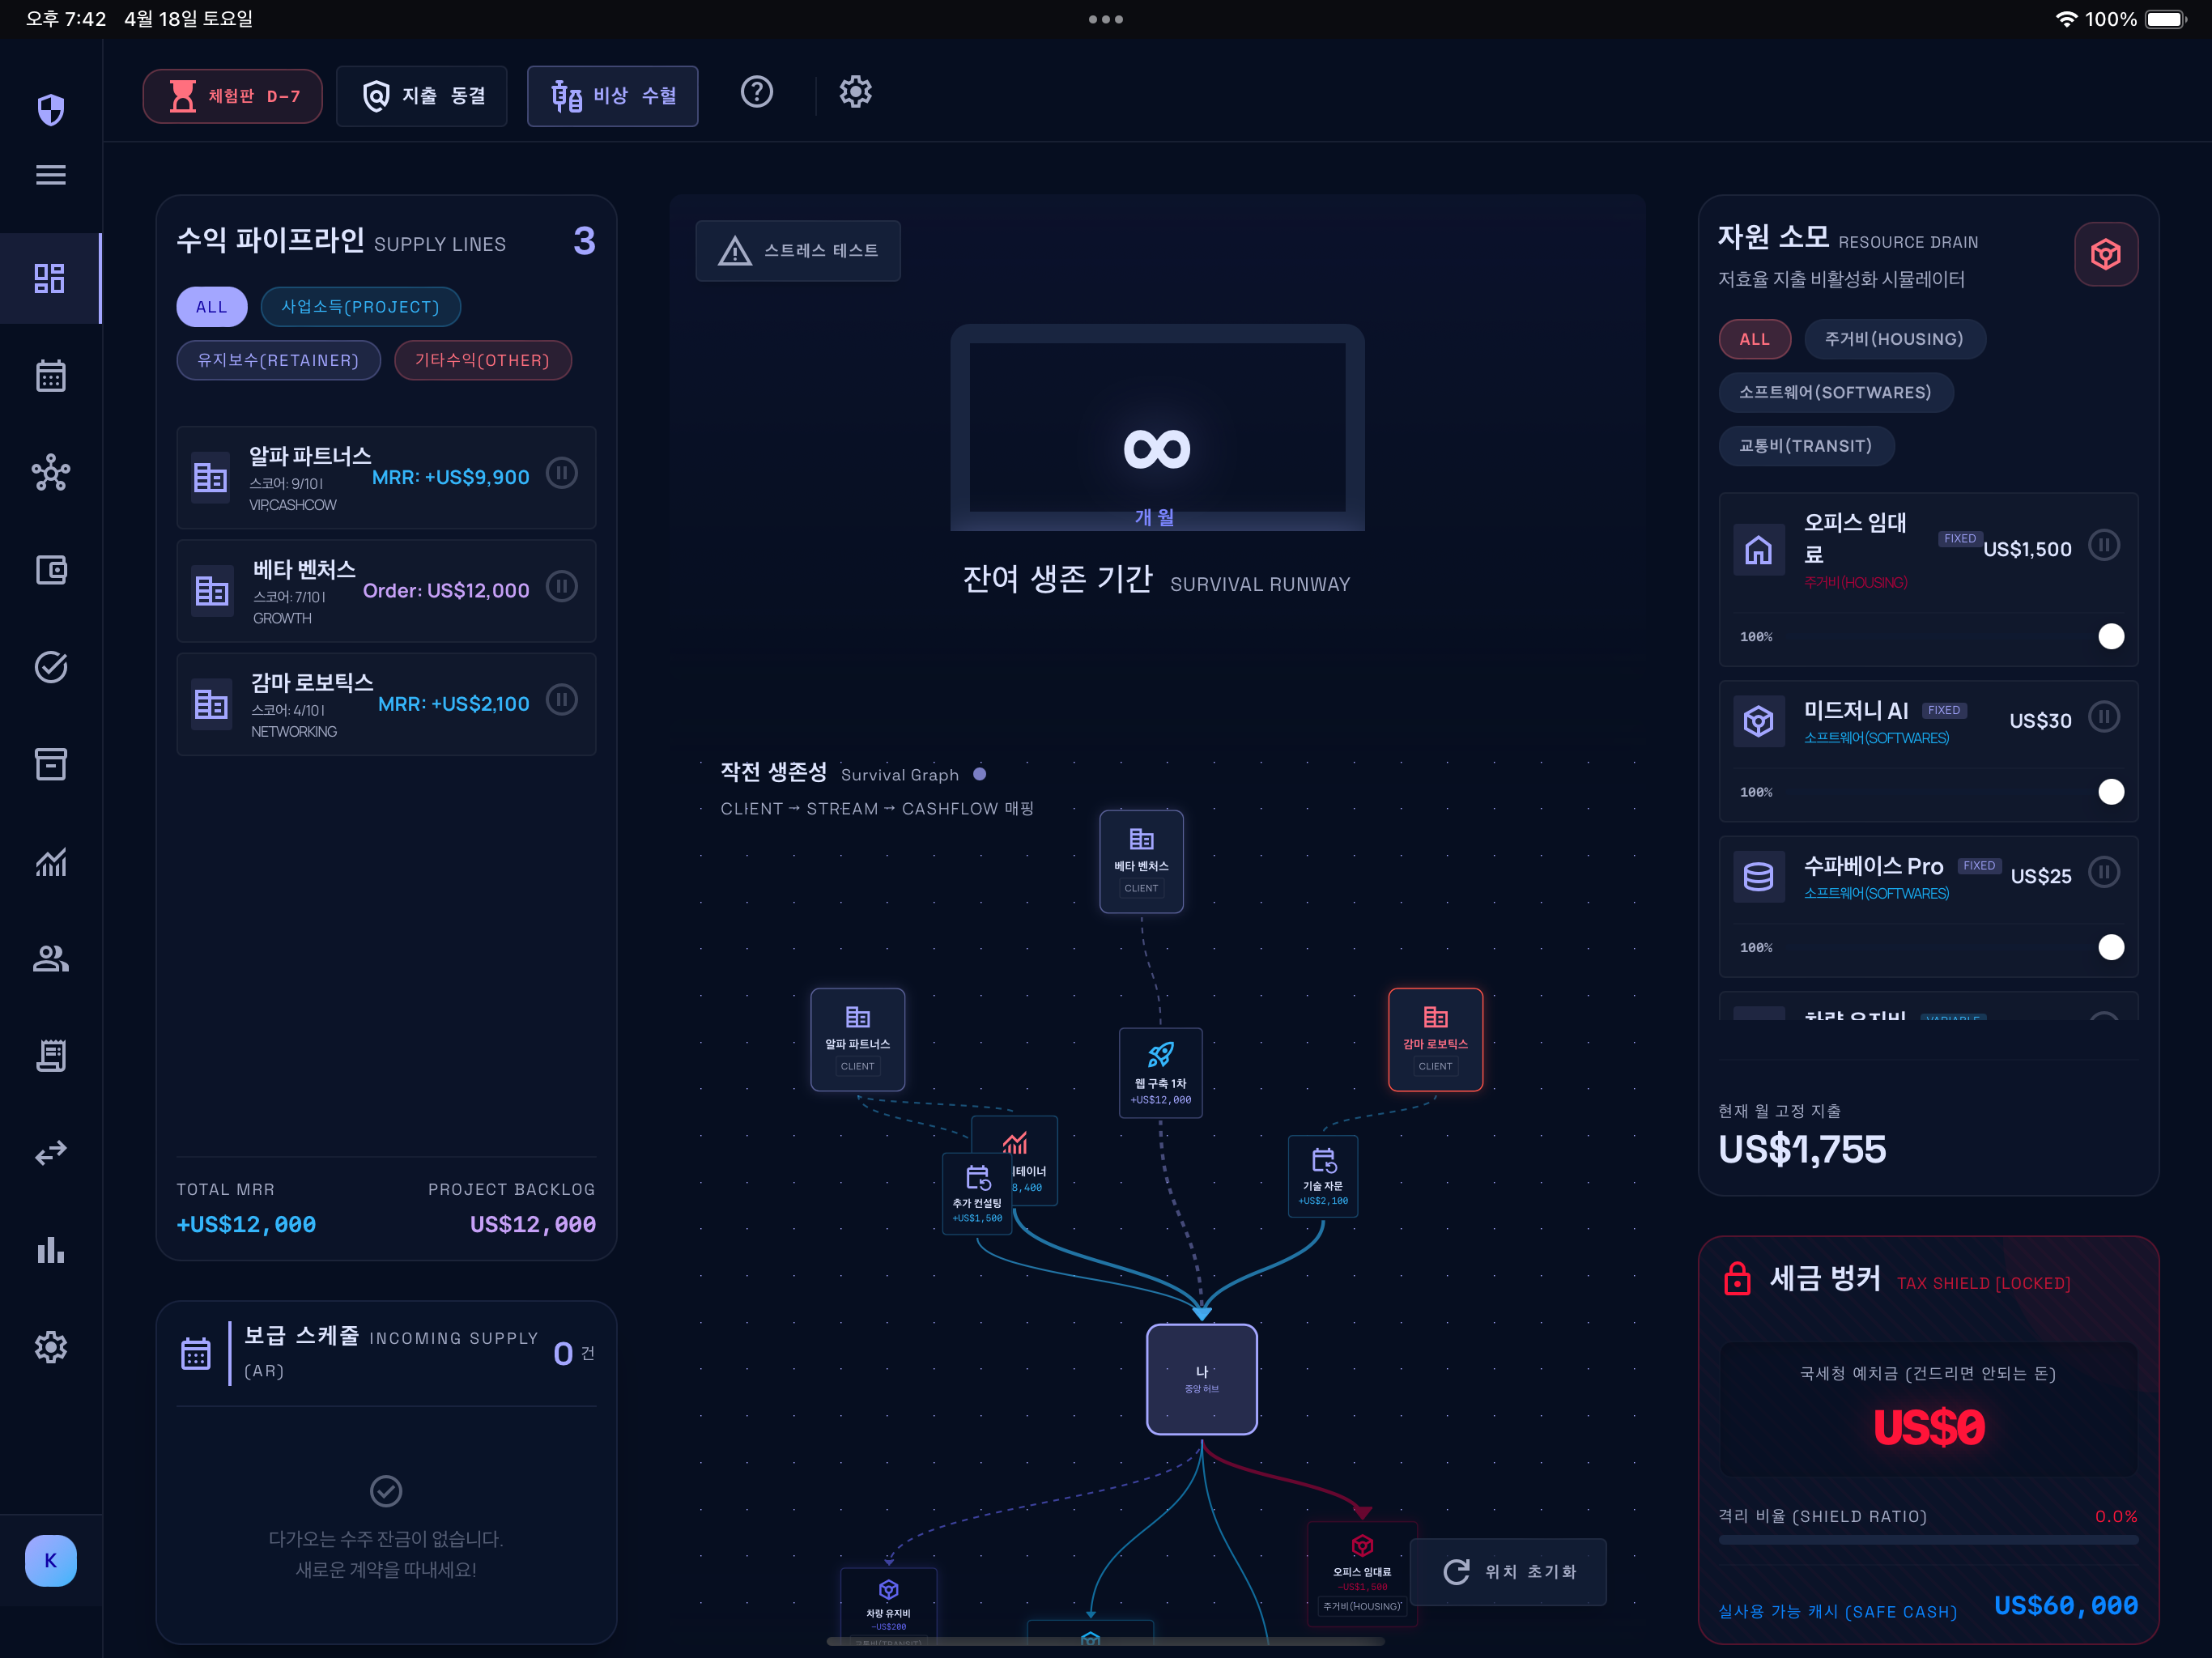Click the calendar icon beside 보급 스케줄
The width and height of the screenshot is (2212, 1658).
click(x=196, y=1353)
